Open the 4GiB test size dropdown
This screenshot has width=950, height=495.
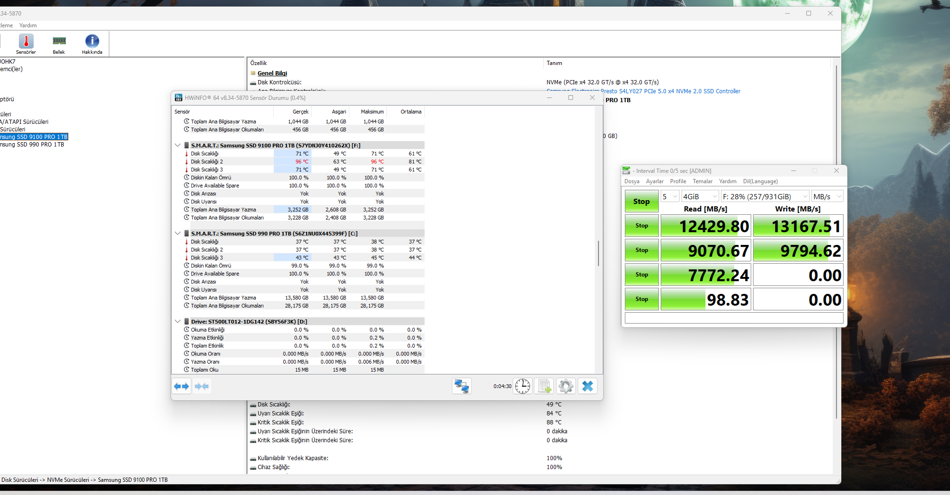pyautogui.click(x=700, y=196)
